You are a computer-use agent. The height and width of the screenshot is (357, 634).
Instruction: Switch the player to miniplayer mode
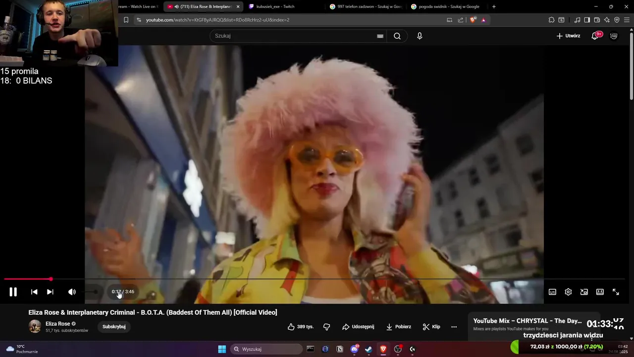pos(584,292)
